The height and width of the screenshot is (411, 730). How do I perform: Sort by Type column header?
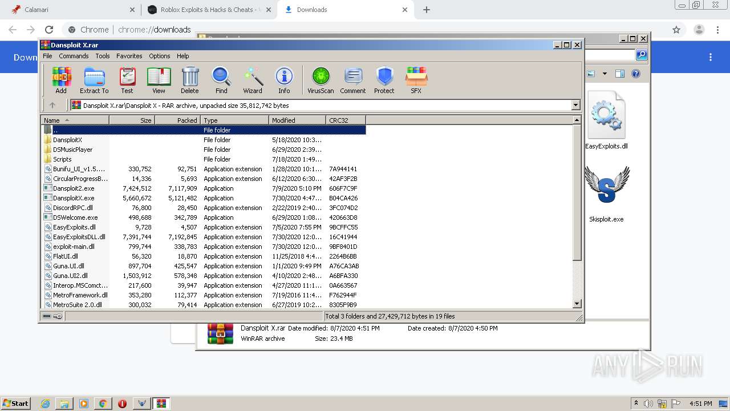[234, 120]
